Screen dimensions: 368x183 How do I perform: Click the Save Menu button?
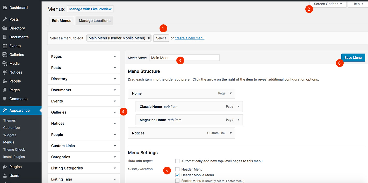(353, 58)
